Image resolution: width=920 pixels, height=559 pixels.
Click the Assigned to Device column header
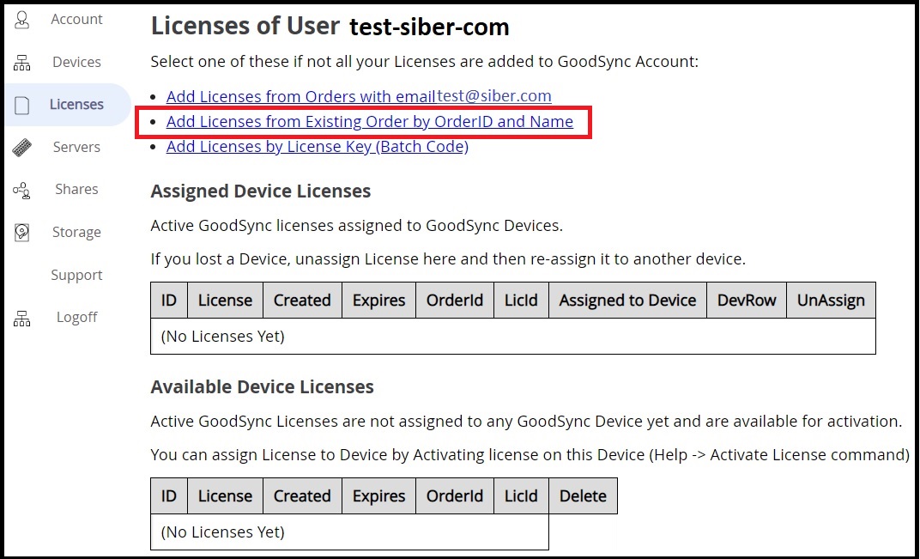[627, 301]
